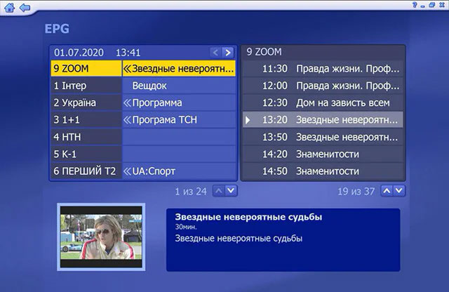Select the 13:50 Звездные невероятн... entry
Screen dimensions: 449x292
323,137
